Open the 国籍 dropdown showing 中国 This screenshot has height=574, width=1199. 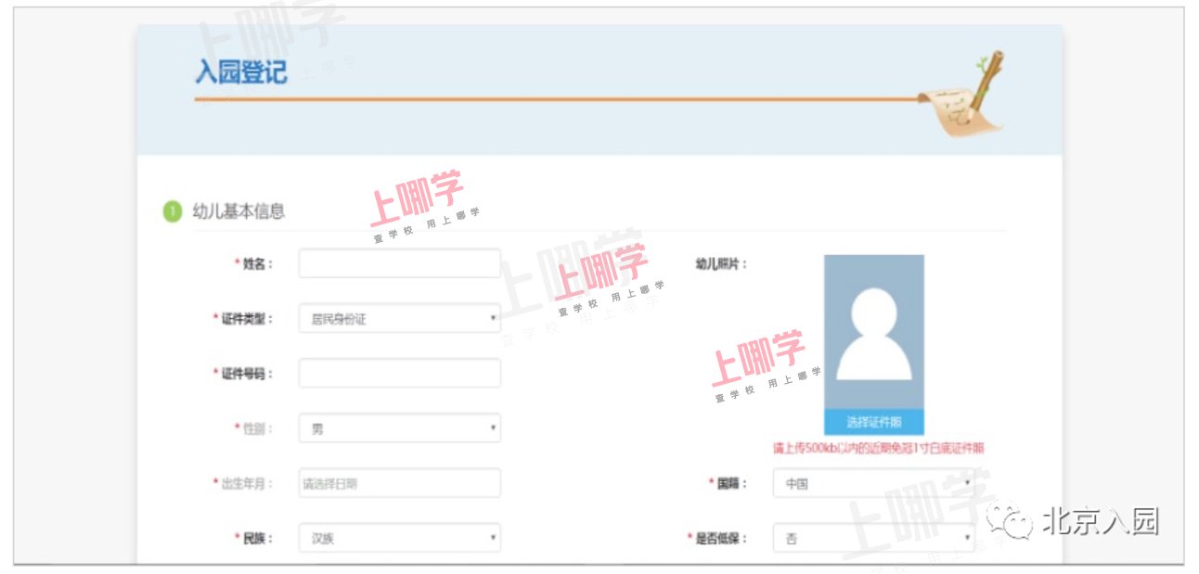tap(873, 483)
